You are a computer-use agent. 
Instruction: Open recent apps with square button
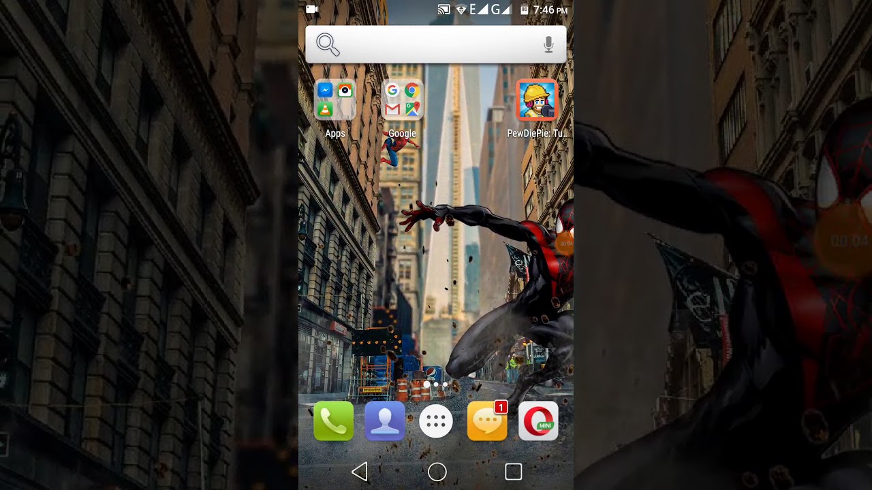pyautogui.click(x=514, y=472)
